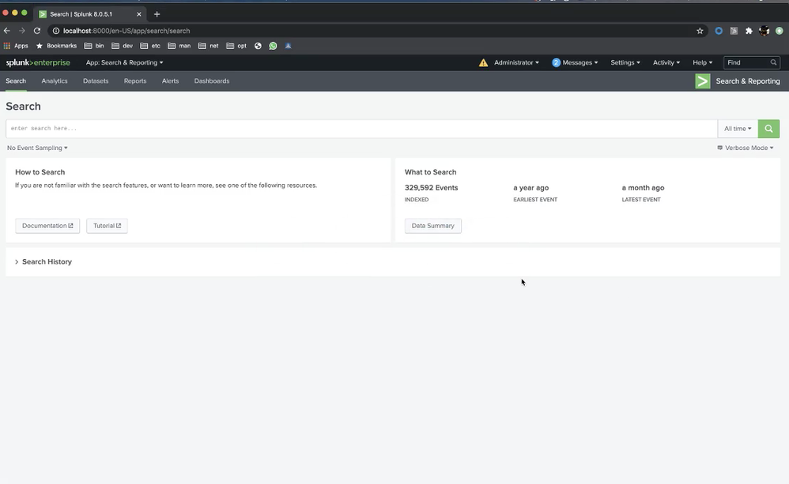The image size is (789, 484).
Task: Click the blue circle extension icon
Action: tap(719, 31)
